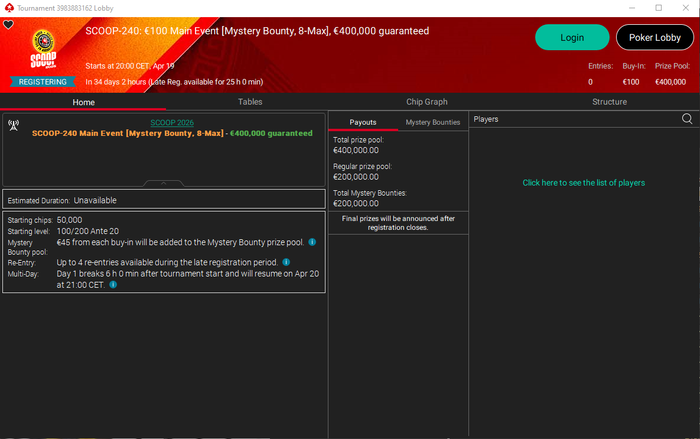The height and width of the screenshot is (439, 700).
Task: Click here to see list of players
Action: click(584, 183)
